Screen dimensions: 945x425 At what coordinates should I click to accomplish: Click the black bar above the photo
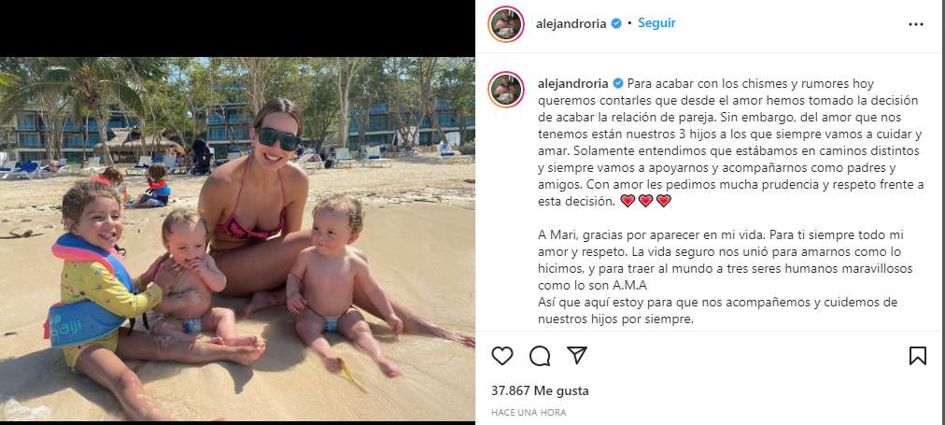(x=237, y=28)
